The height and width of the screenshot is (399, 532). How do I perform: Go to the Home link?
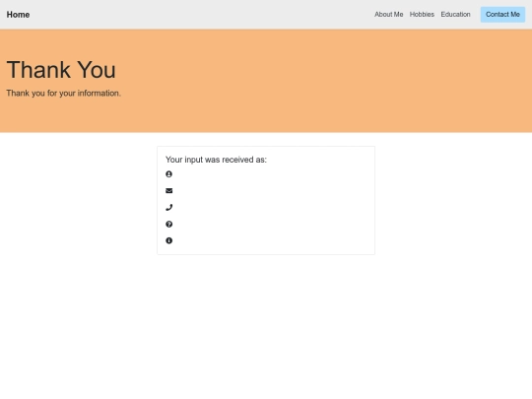[18, 15]
